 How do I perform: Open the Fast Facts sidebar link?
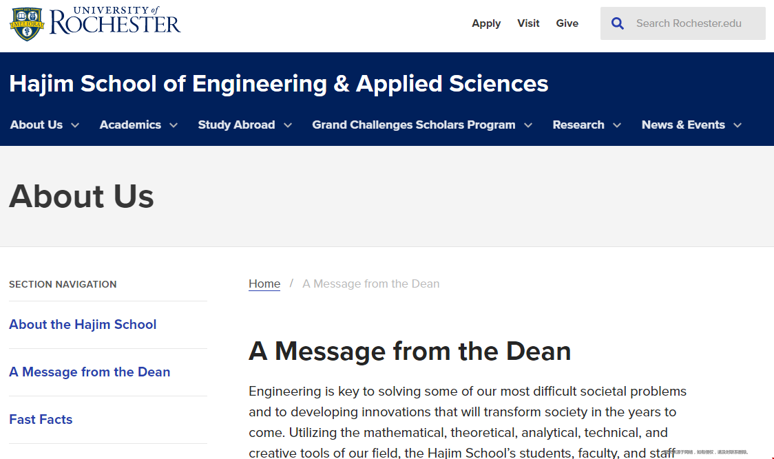point(41,419)
